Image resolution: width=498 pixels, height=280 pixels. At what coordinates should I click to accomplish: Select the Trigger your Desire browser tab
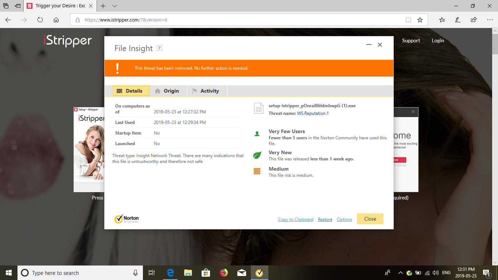pos(60,6)
